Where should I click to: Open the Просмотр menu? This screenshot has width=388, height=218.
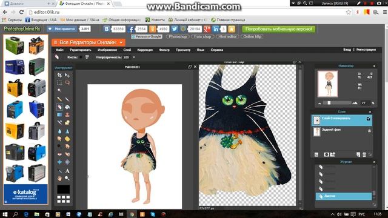pyautogui.click(x=183, y=50)
